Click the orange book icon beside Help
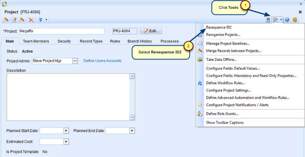Screen dimensions: 305x157 295,19
